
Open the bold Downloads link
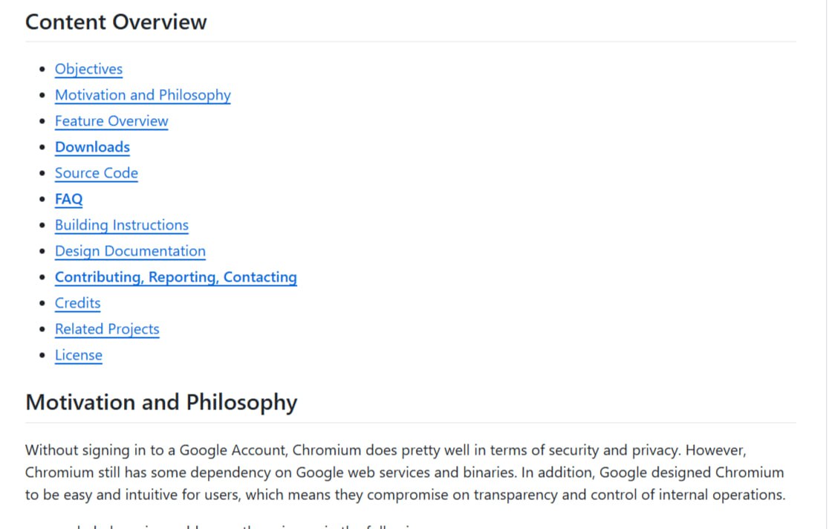(x=92, y=147)
